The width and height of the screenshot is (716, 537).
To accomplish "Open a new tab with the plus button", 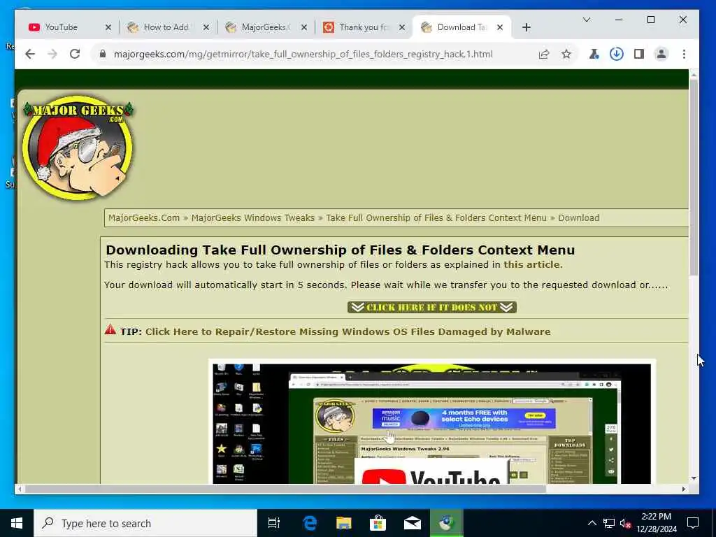I will tap(527, 27).
